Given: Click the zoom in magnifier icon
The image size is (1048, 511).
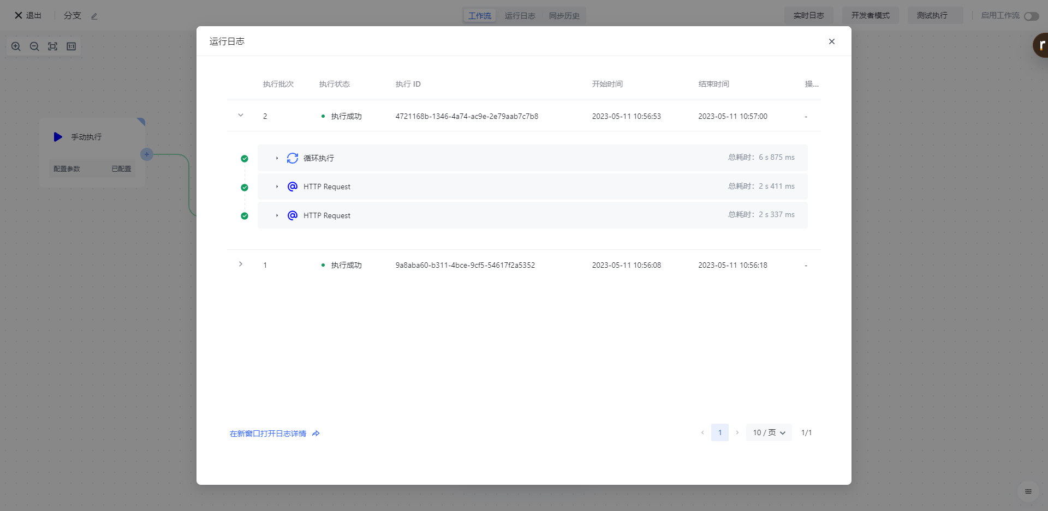Looking at the screenshot, I should [16, 46].
